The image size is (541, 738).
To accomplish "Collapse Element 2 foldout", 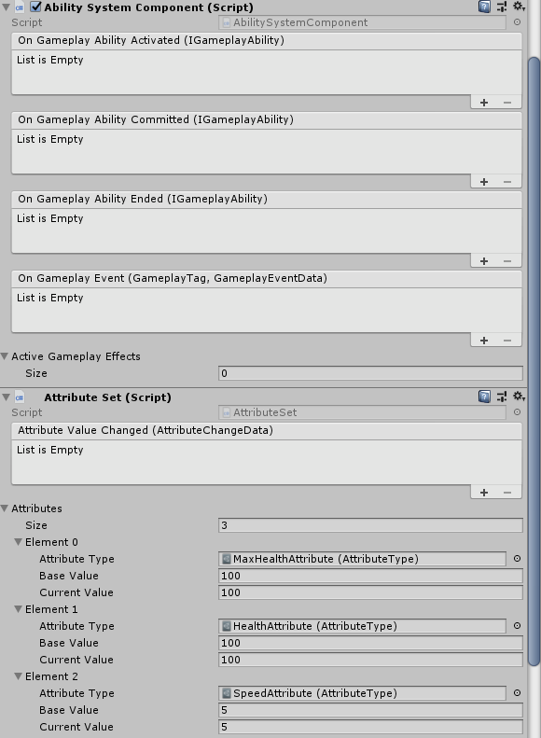I will pyautogui.click(x=19, y=676).
